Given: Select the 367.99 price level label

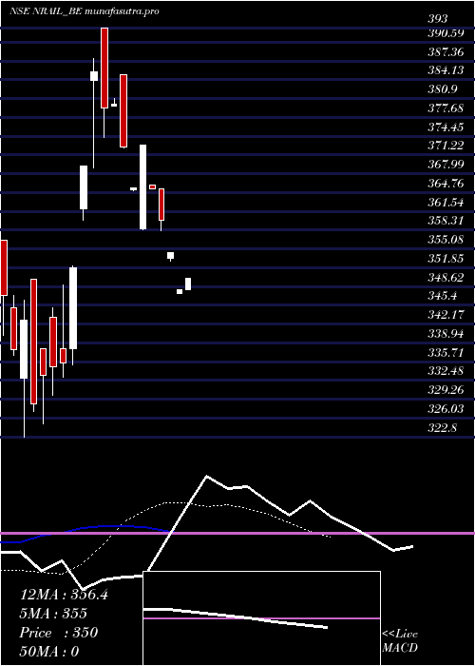Looking at the screenshot, I should (446, 165).
